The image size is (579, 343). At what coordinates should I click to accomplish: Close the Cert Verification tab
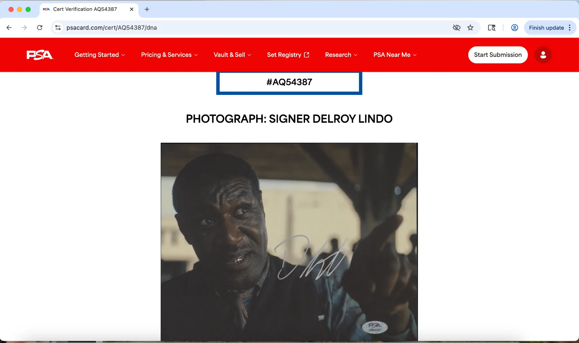coord(132,9)
